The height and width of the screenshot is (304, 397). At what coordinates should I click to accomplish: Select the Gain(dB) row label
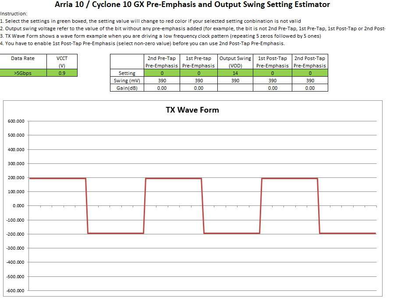[127, 88]
